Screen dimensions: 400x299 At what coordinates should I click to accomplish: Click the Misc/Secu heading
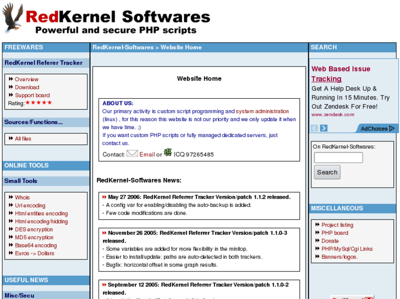point(19,296)
